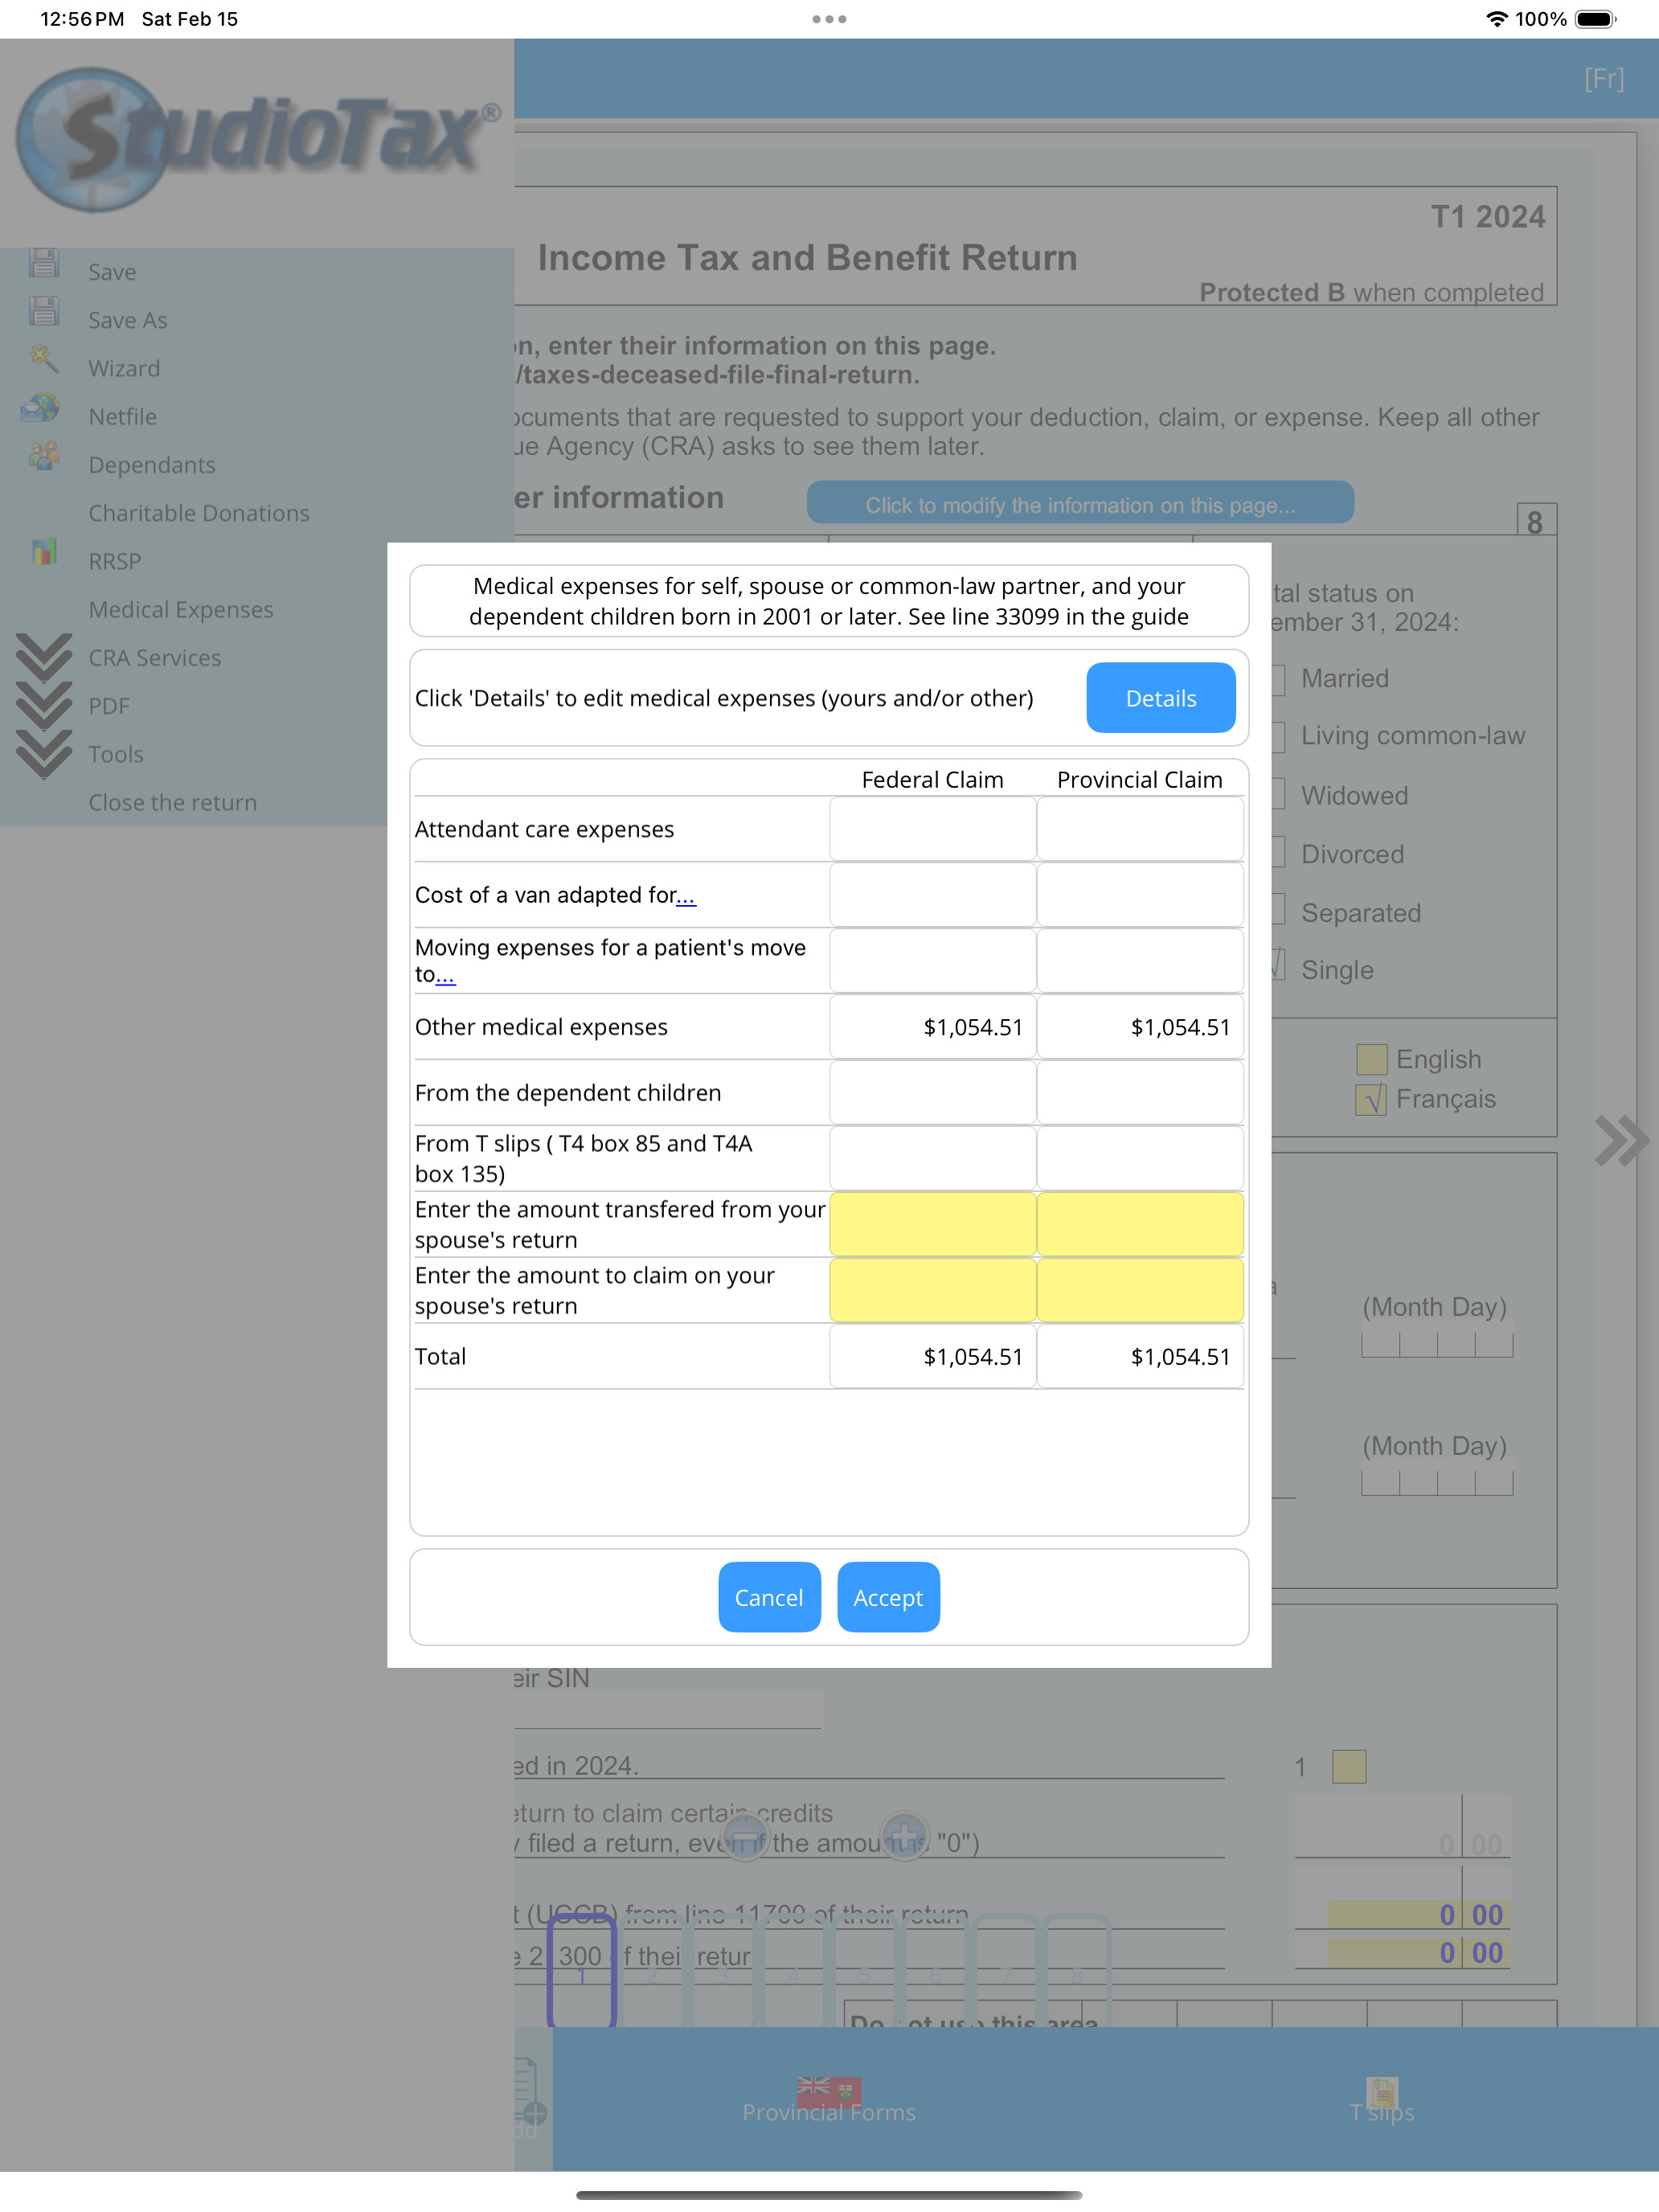Image resolution: width=1659 pixels, height=2212 pixels.
Task: Click the add form document icon
Action: coord(529,2092)
